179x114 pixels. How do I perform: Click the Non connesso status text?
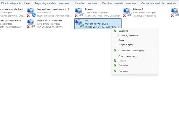tap(44, 13)
